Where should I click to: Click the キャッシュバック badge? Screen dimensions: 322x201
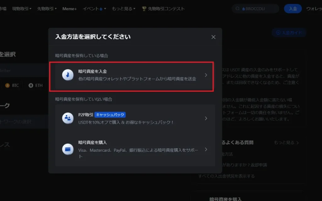click(110, 115)
